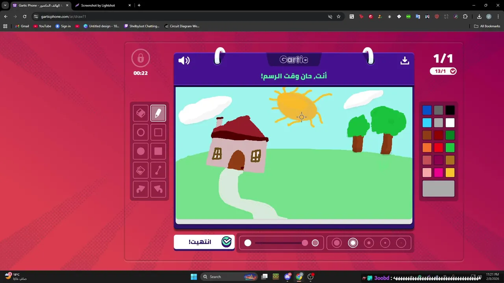
Task: Reload the Gartic Phone page
Action: pos(24,17)
